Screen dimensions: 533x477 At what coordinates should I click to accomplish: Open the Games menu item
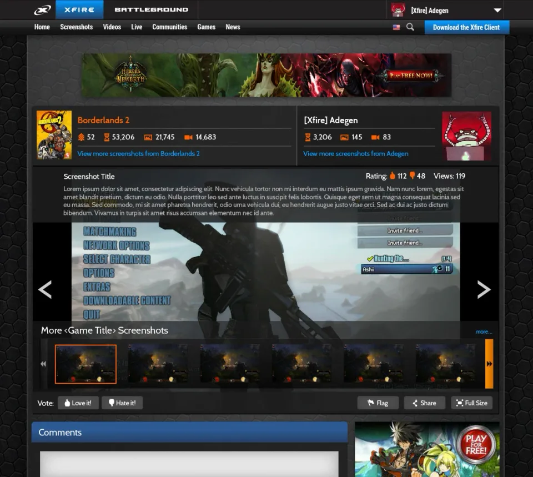tap(207, 27)
